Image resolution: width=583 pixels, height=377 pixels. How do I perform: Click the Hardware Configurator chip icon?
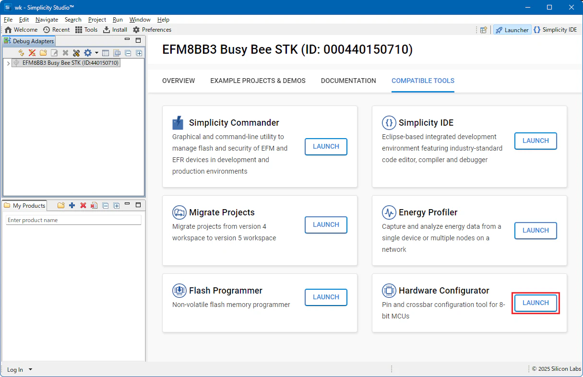389,291
